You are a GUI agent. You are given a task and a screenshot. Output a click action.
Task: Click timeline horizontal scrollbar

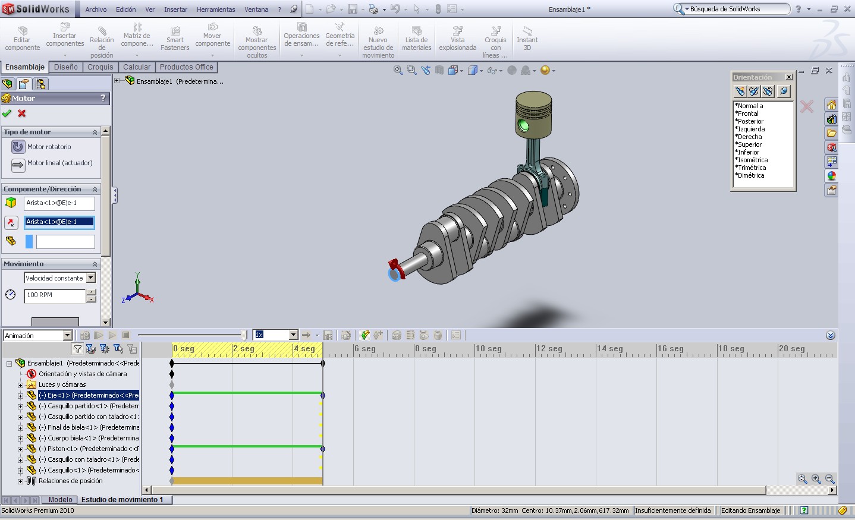458,490
